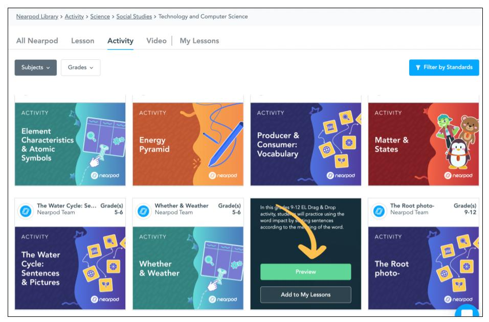
Task: Click the Nearpod Team avatar on Water Cycle card
Action: point(26,211)
